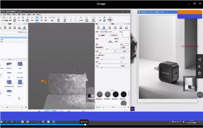Click the power slider handle

[100, 53]
